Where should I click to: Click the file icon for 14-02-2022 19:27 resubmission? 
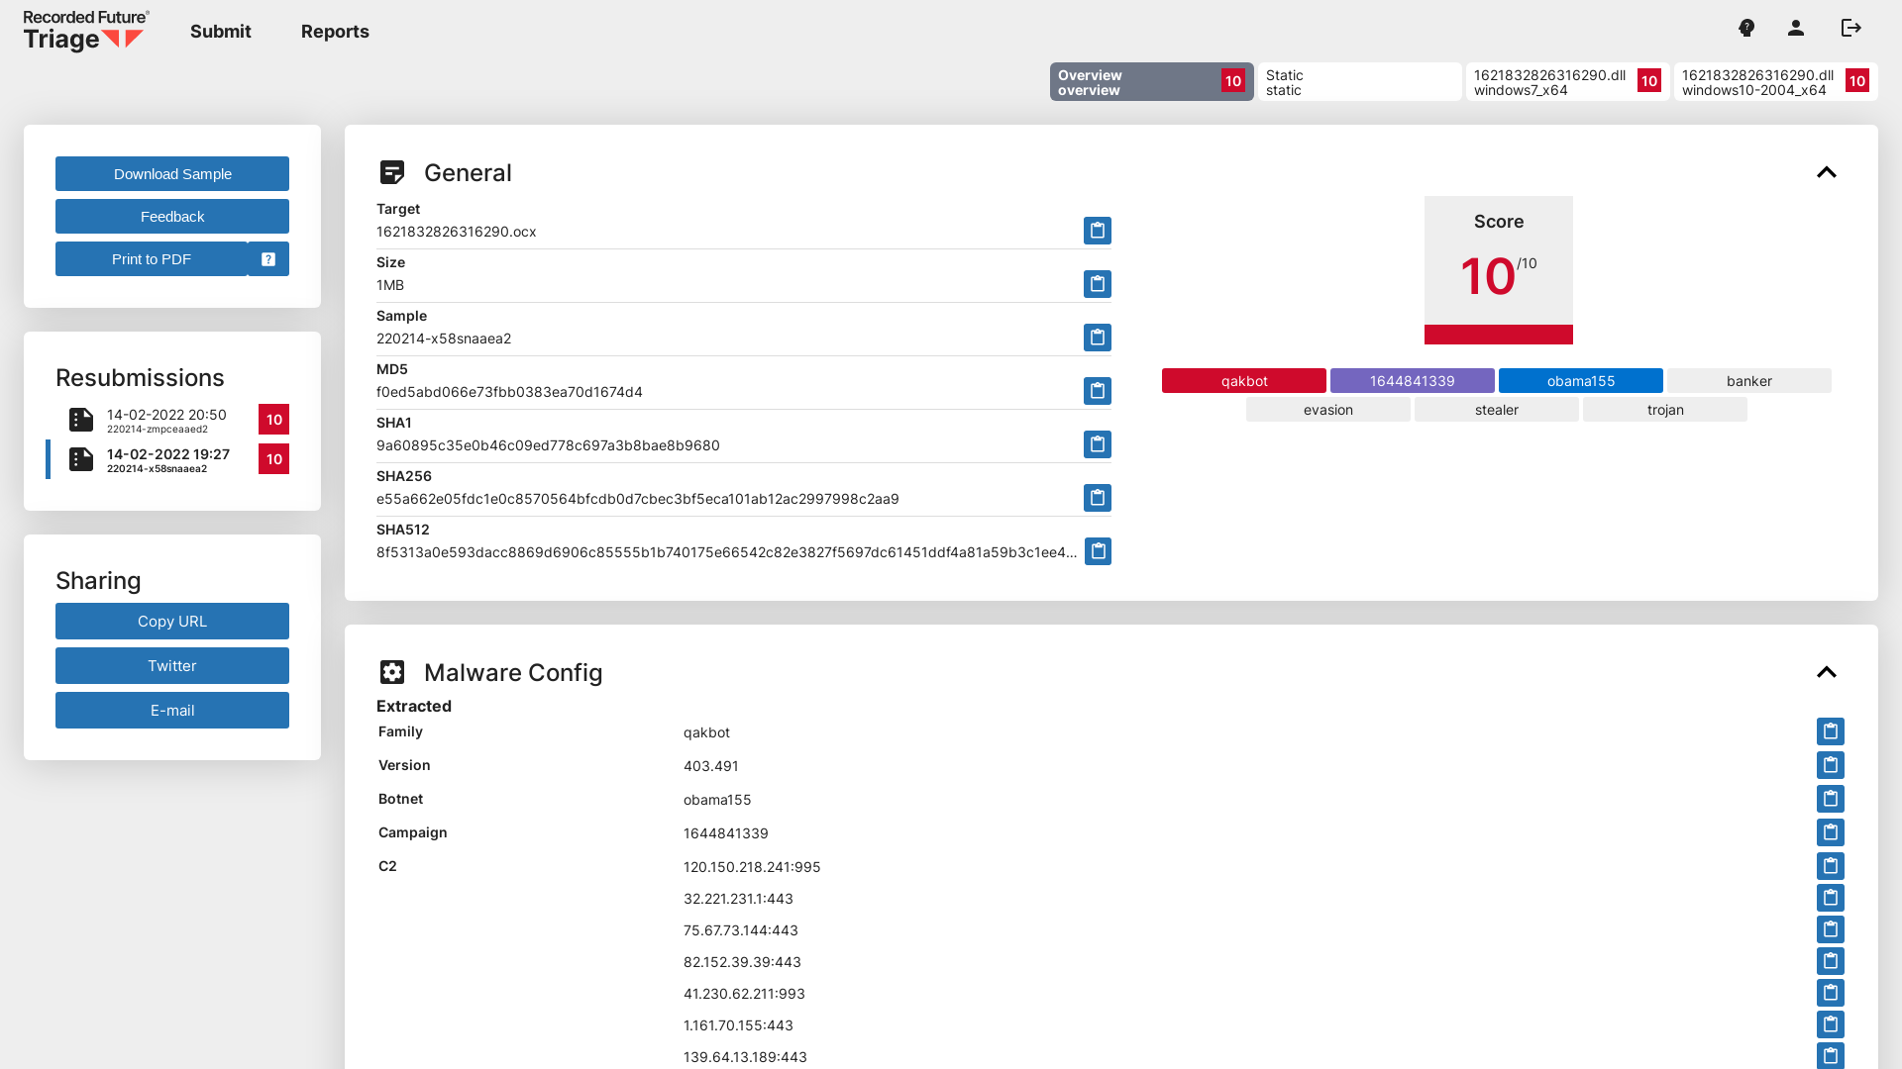(81, 459)
